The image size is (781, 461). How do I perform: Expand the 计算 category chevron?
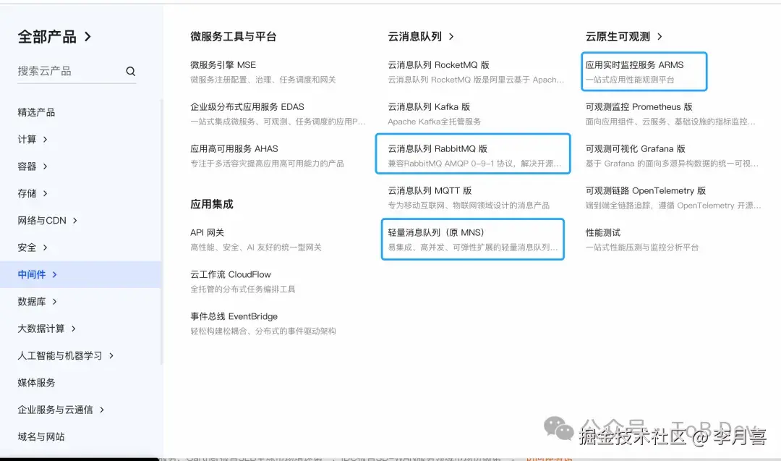(x=46, y=139)
